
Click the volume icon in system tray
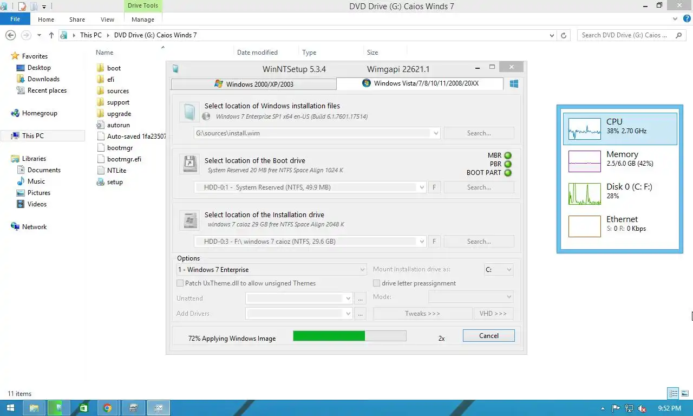click(x=642, y=408)
